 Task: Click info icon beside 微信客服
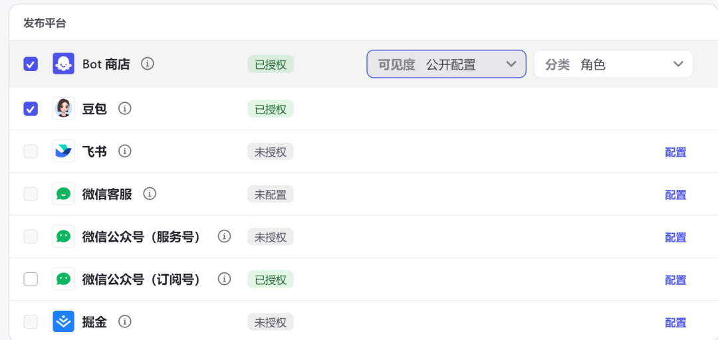150,194
